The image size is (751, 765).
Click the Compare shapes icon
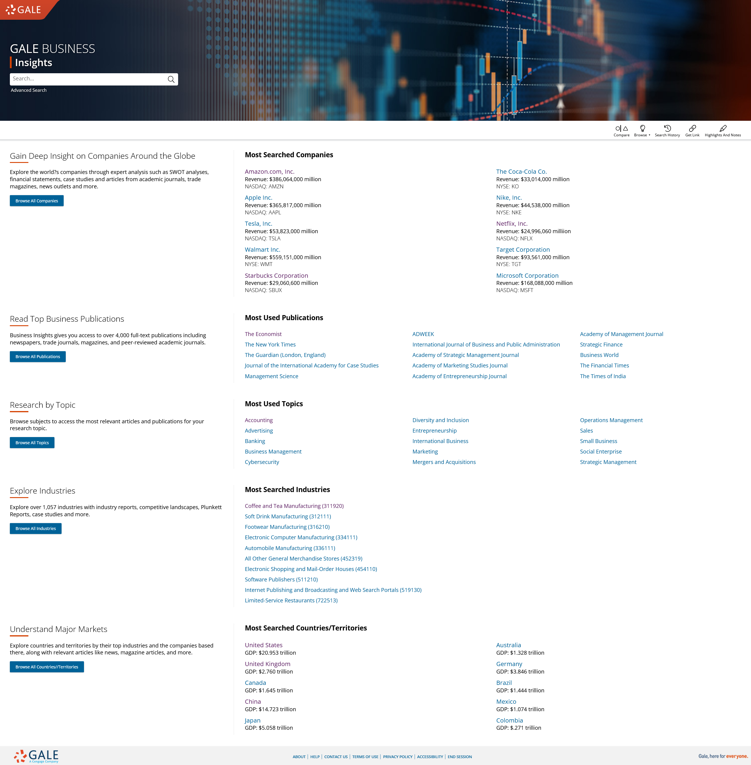[x=621, y=129]
